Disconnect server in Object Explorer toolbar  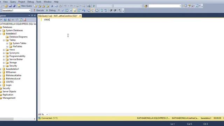(9, 20)
